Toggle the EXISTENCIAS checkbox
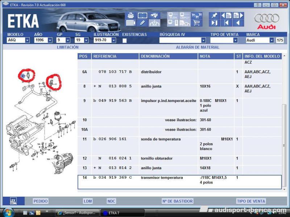This screenshot has width=290, height=217. (x=124, y=41)
